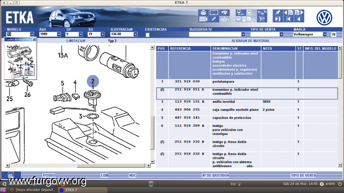Click part number 5 in the diagram

point(62,83)
